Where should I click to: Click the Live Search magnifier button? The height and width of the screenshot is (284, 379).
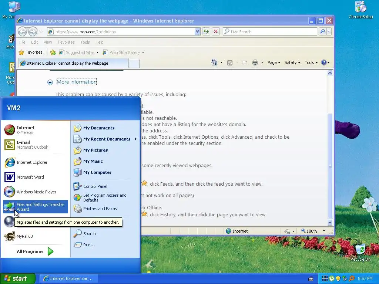point(322,31)
